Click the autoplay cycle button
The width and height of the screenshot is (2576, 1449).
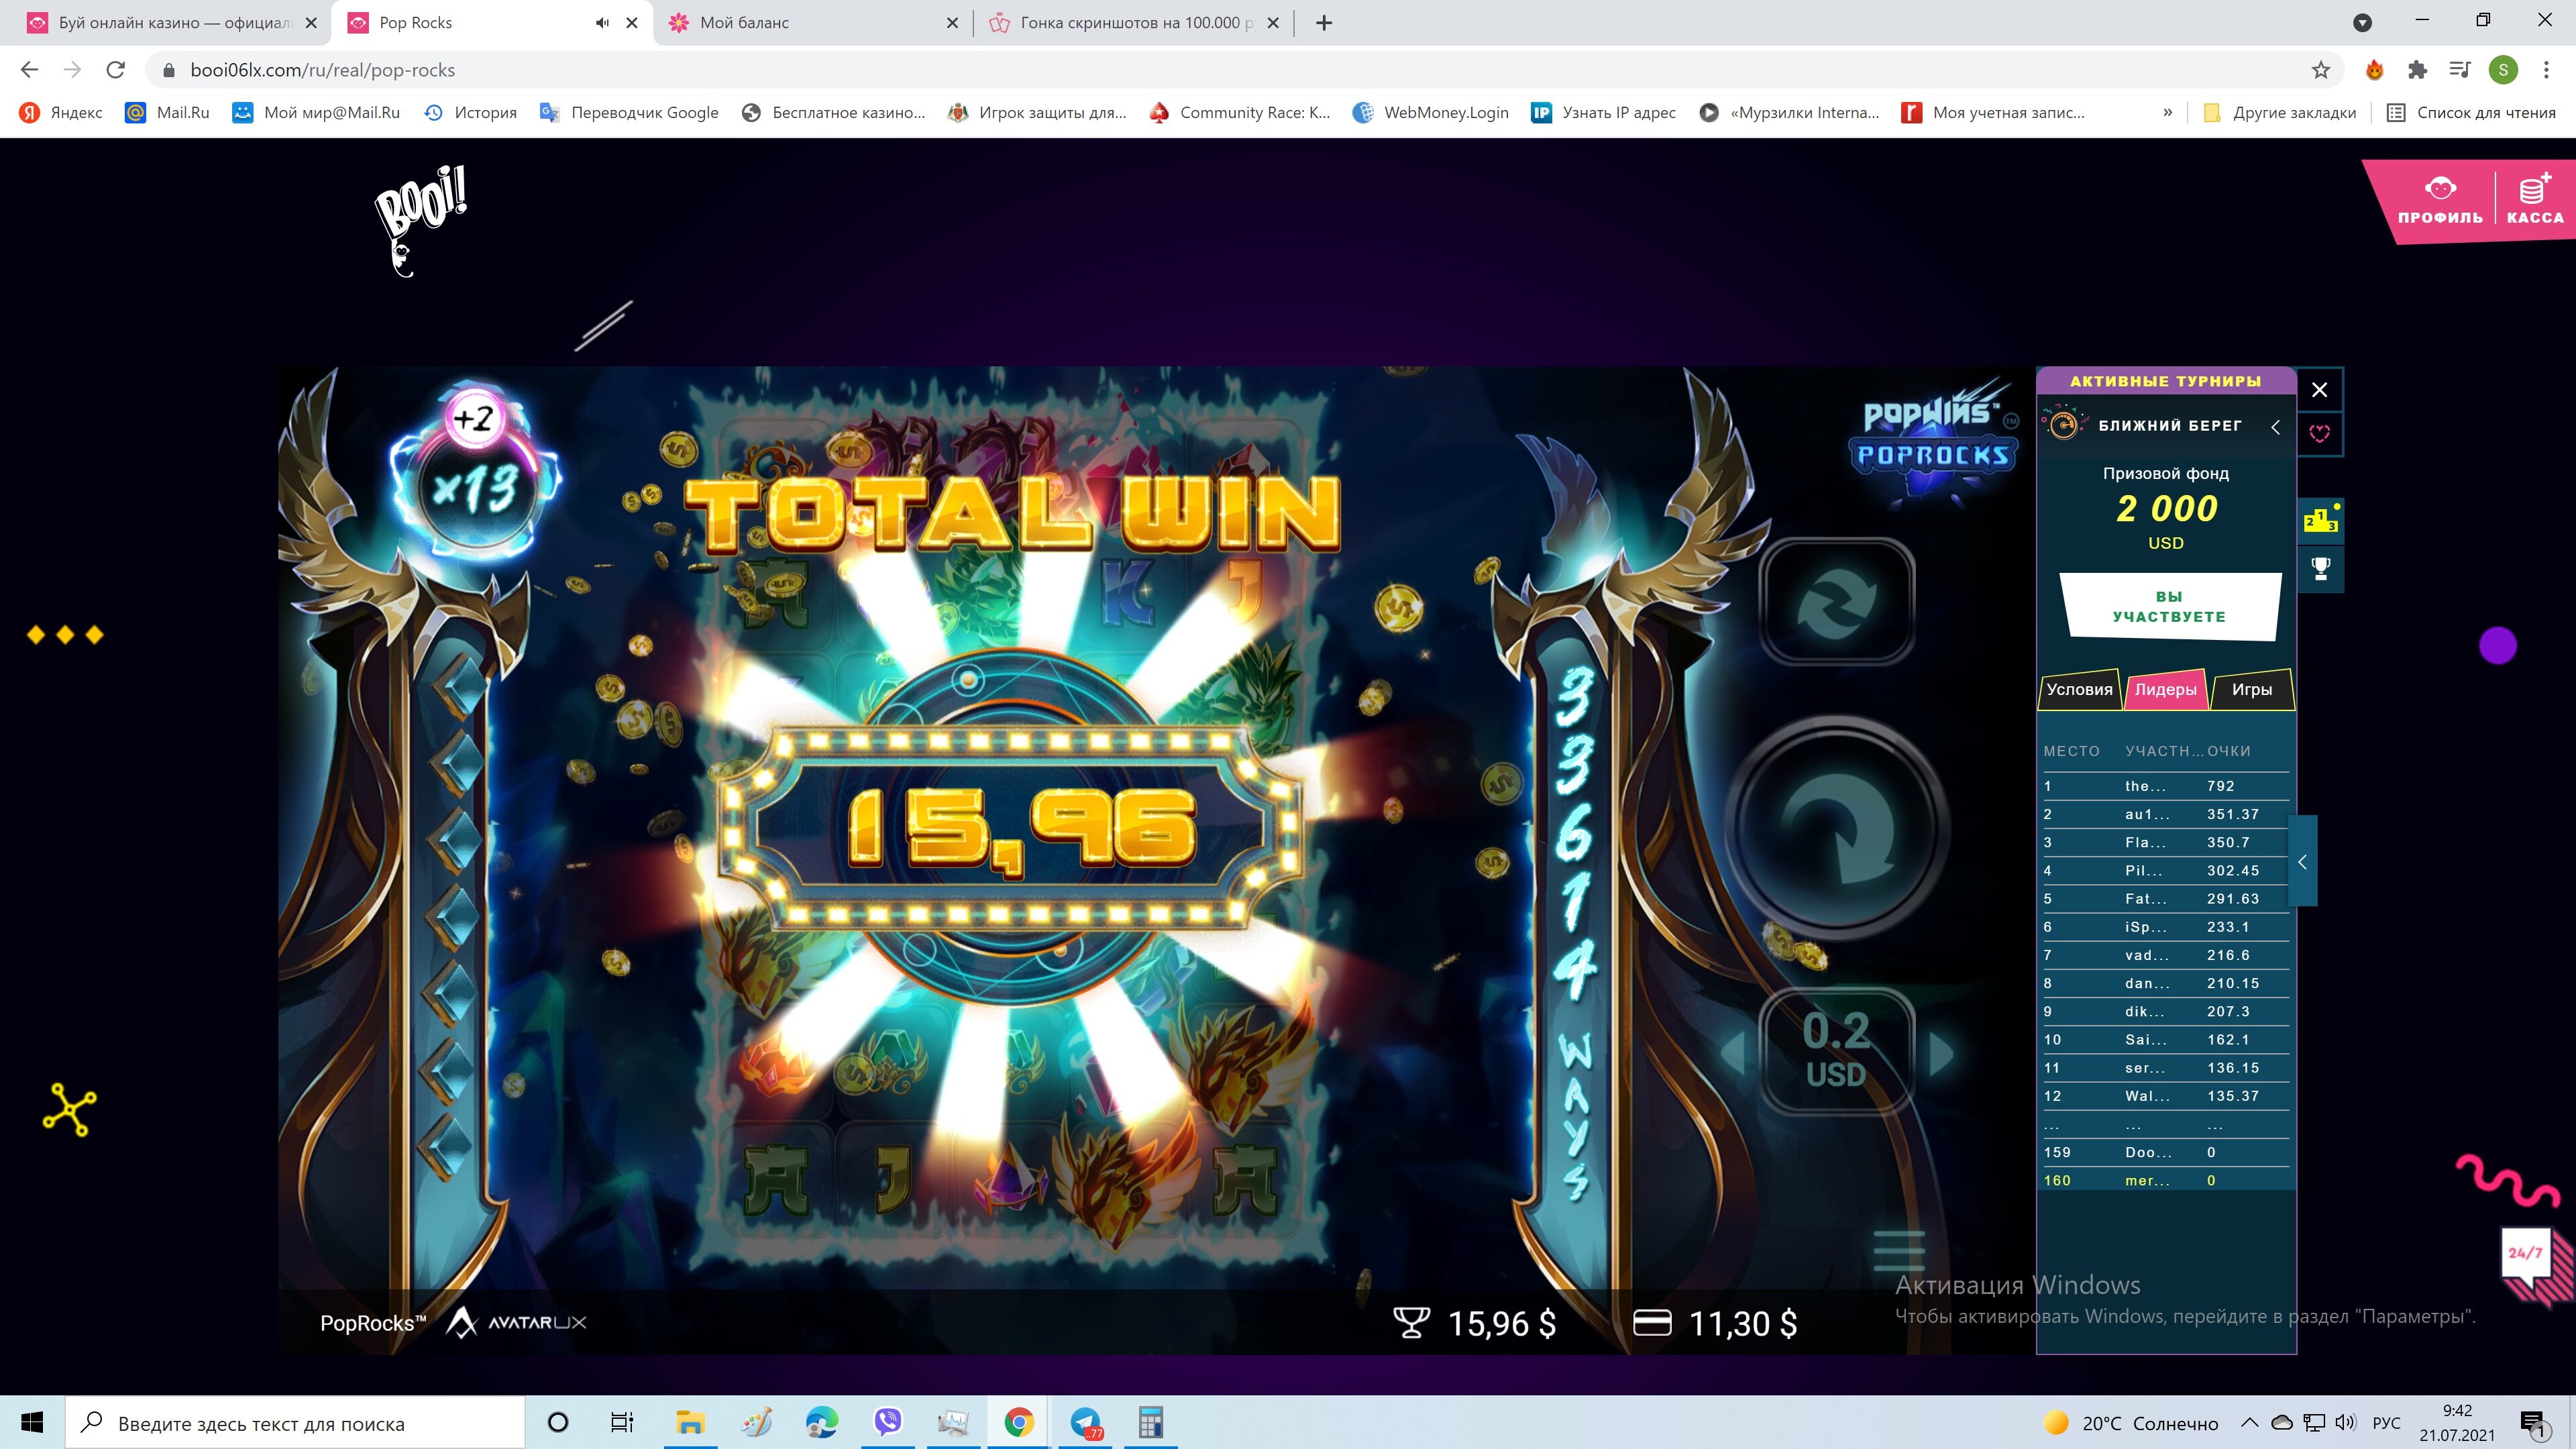(1836, 602)
